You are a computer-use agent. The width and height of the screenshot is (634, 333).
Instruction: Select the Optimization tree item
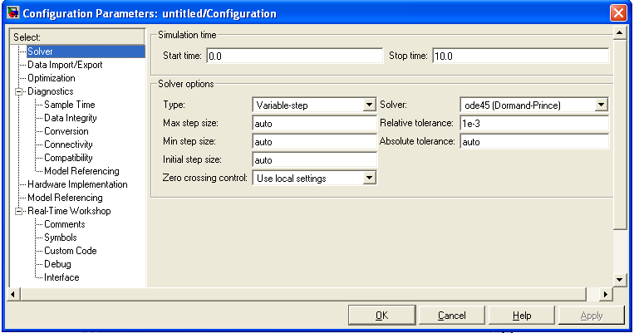[x=52, y=78]
